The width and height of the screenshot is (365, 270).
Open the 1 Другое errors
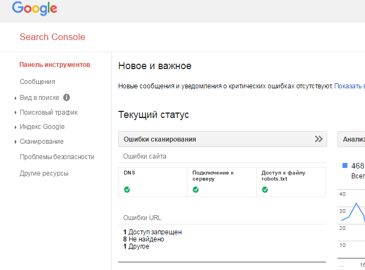pos(136,246)
